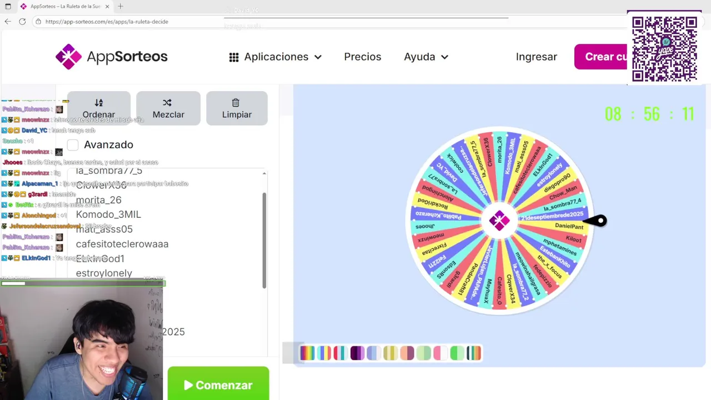Open the Aplicaciones menu
This screenshot has width=711, height=400.
[x=276, y=57]
